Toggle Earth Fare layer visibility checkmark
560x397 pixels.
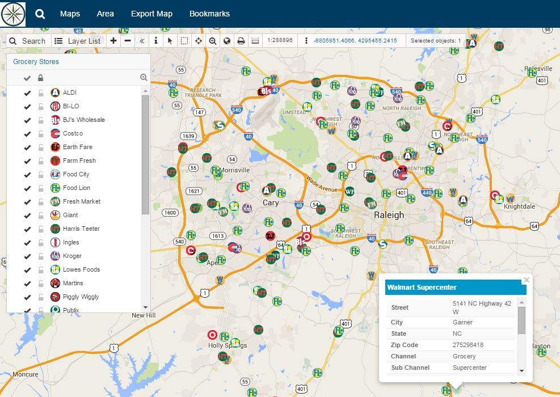(x=27, y=147)
